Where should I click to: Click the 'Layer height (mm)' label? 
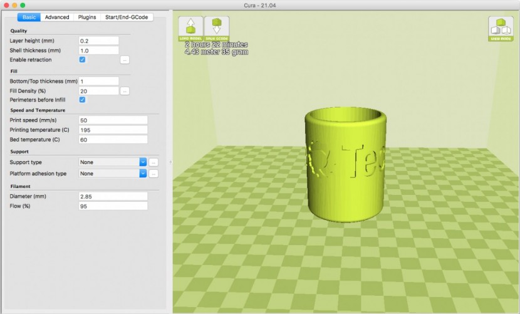click(32, 41)
